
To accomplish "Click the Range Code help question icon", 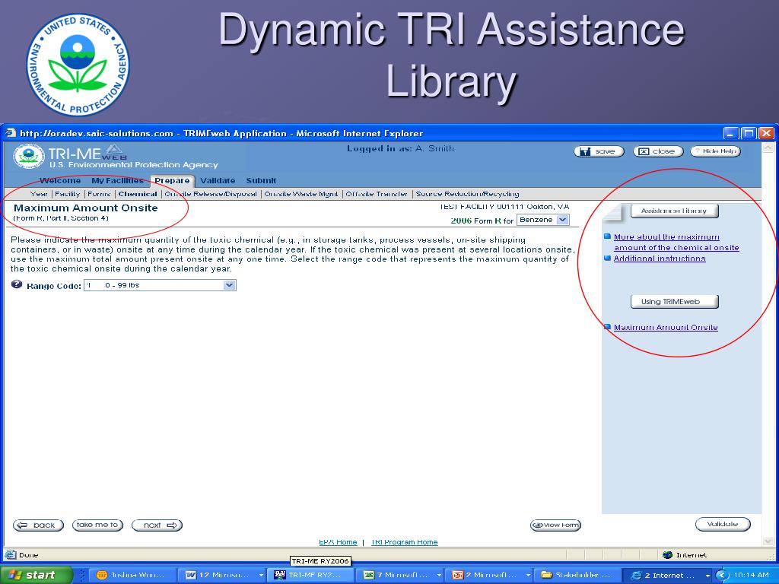I will pyautogui.click(x=17, y=284).
